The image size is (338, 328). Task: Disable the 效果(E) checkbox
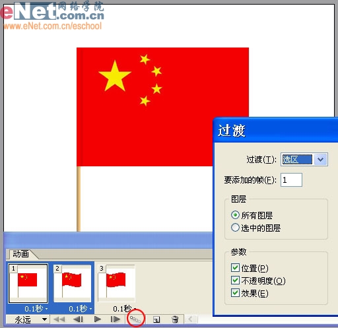coord(235,293)
